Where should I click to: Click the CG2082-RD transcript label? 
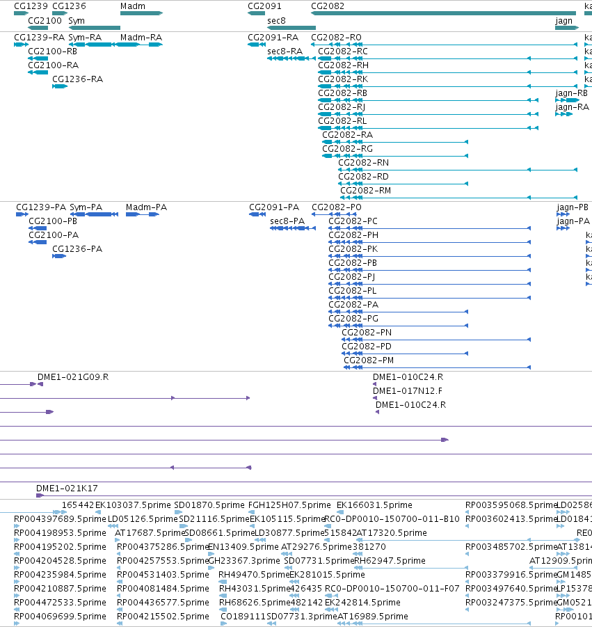[x=363, y=177]
